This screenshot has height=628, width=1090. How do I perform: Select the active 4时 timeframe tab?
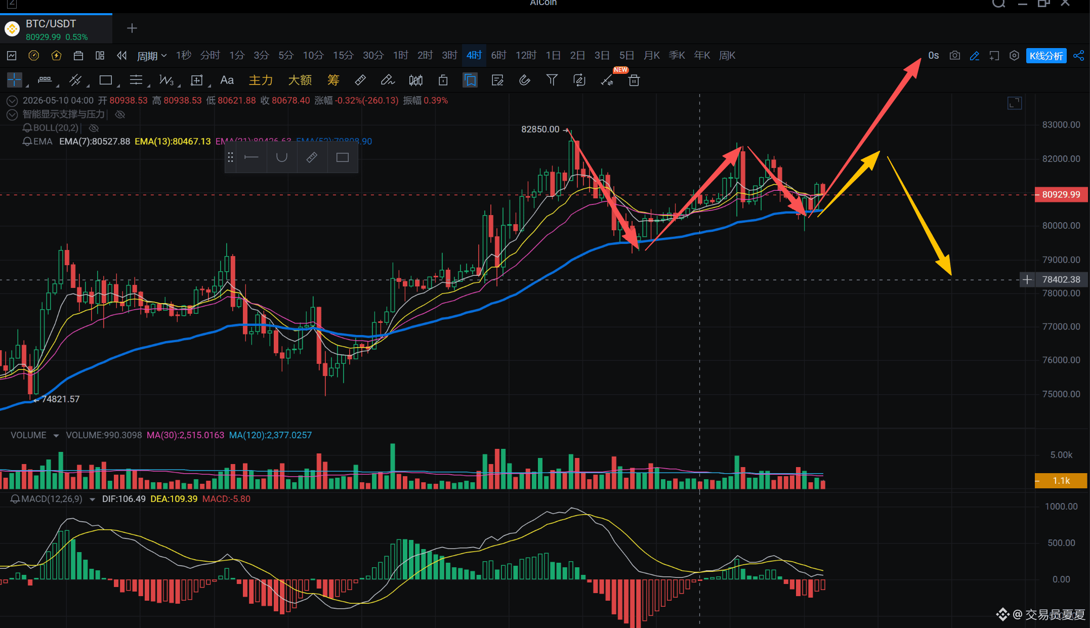[474, 56]
